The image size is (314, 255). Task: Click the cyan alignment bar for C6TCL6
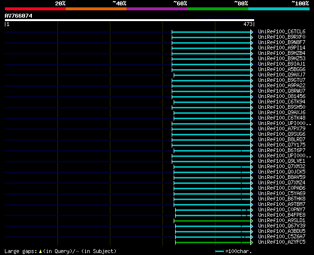pos(211,32)
